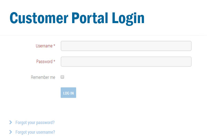Open the Forgot your password? link
Image resolution: width=207 pixels, height=138 pixels.
click(35, 122)
